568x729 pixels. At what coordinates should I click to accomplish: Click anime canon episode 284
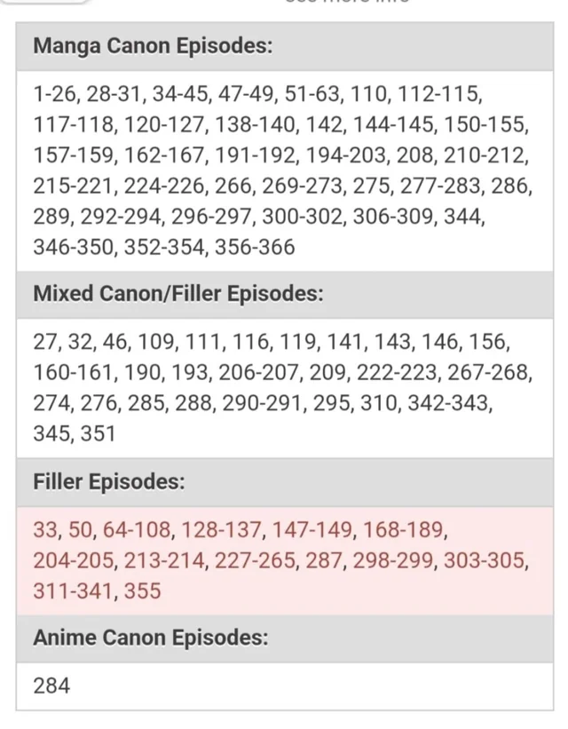[x=51, y=685]
